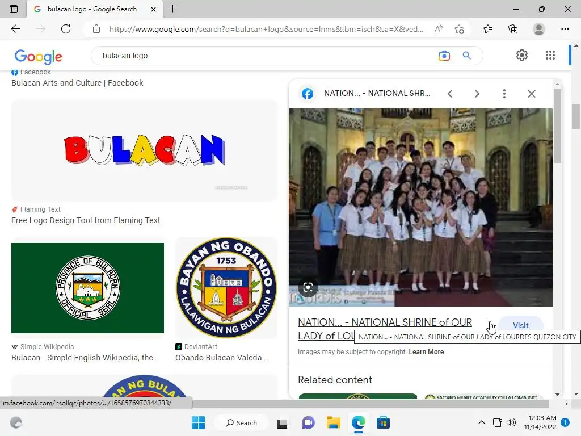Image resolution: width=581 pixels, height=436 pixels.
Task: Open Free Logo Design Tool from Flaming Text
Action: click(x=86, y=220)
